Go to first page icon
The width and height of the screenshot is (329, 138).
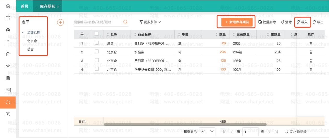224,132
